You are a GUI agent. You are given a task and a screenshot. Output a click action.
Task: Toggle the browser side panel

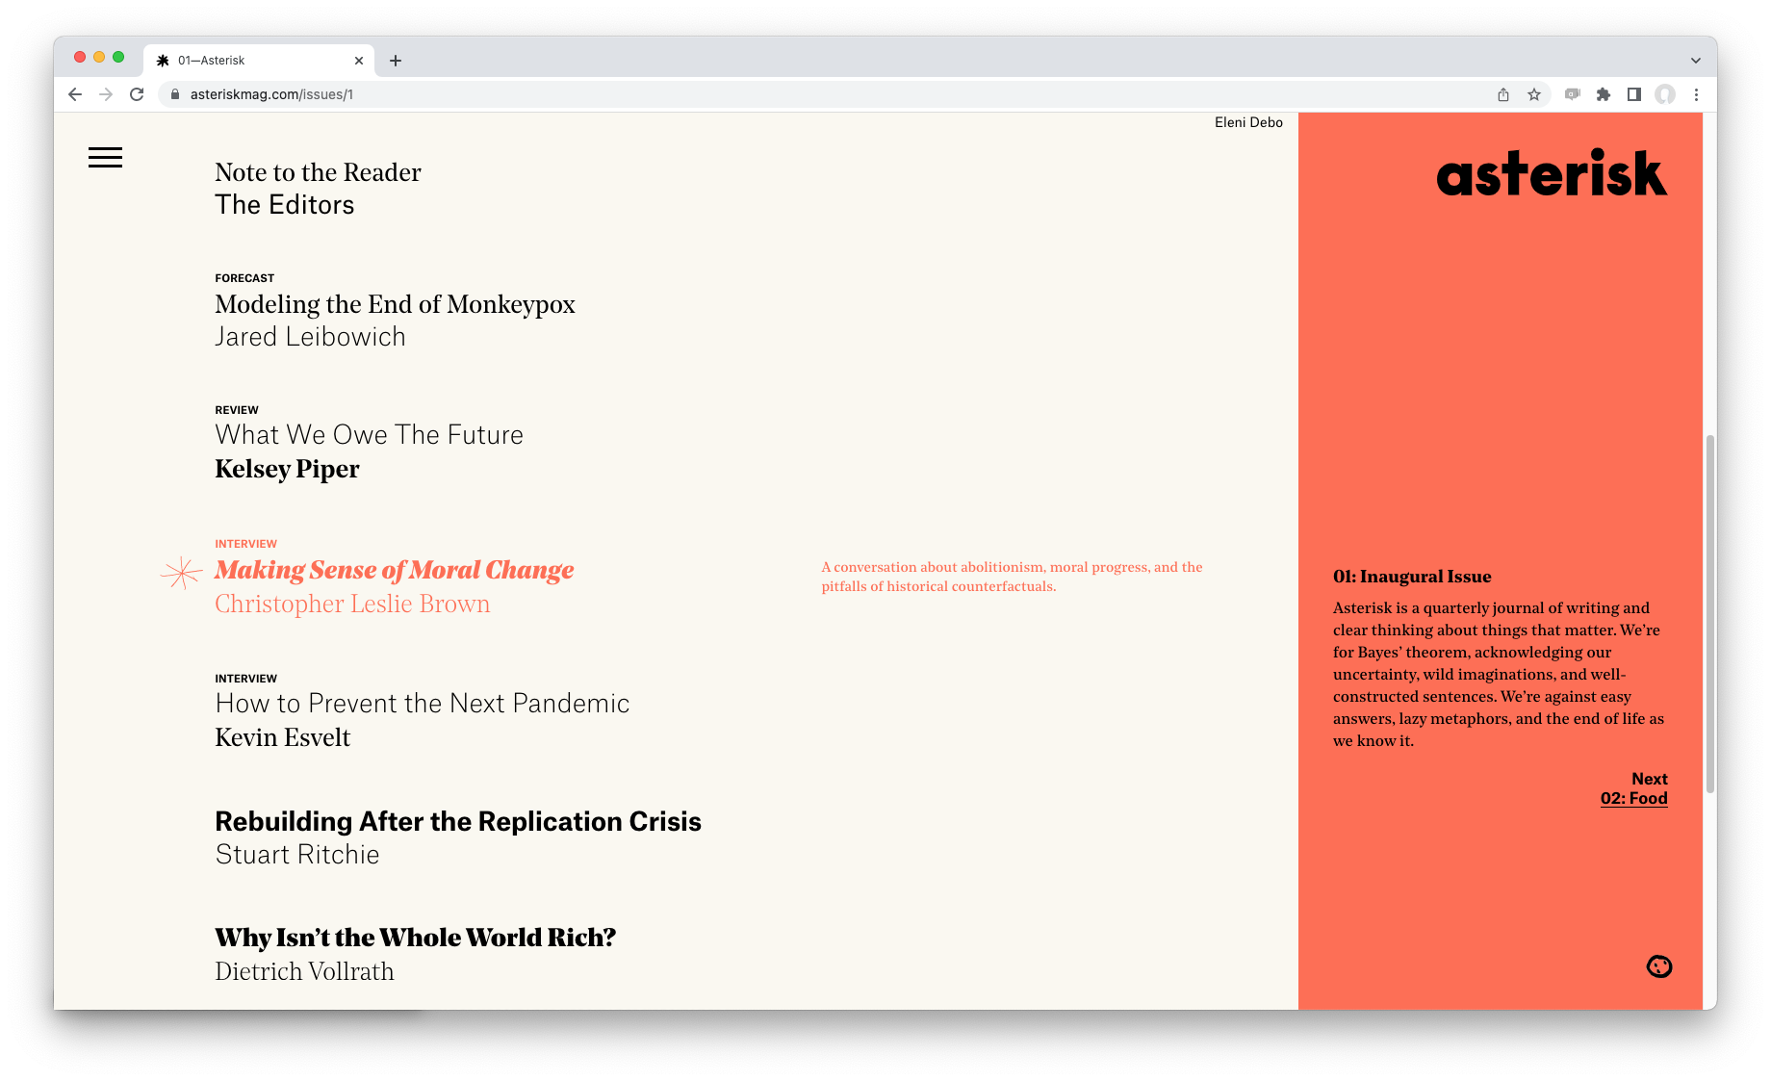click(x=1634, y=94)
